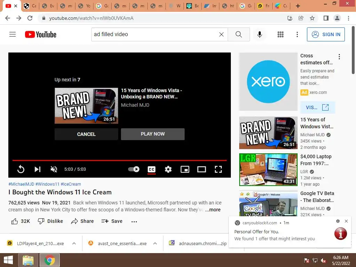Bookmark this page with star

(312, 18)
